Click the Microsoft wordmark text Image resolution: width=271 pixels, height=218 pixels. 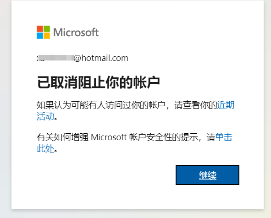pyautogui.click(x=76, y=32)
